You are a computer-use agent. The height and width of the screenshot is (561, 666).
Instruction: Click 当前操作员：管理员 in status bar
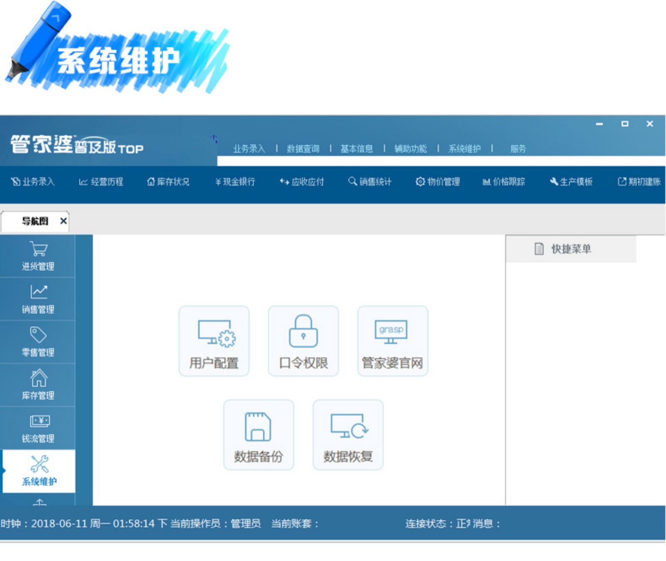point(216,523)
